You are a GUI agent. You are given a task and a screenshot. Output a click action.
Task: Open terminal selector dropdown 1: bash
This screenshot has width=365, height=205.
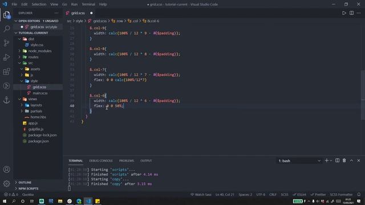click(299, 161)
